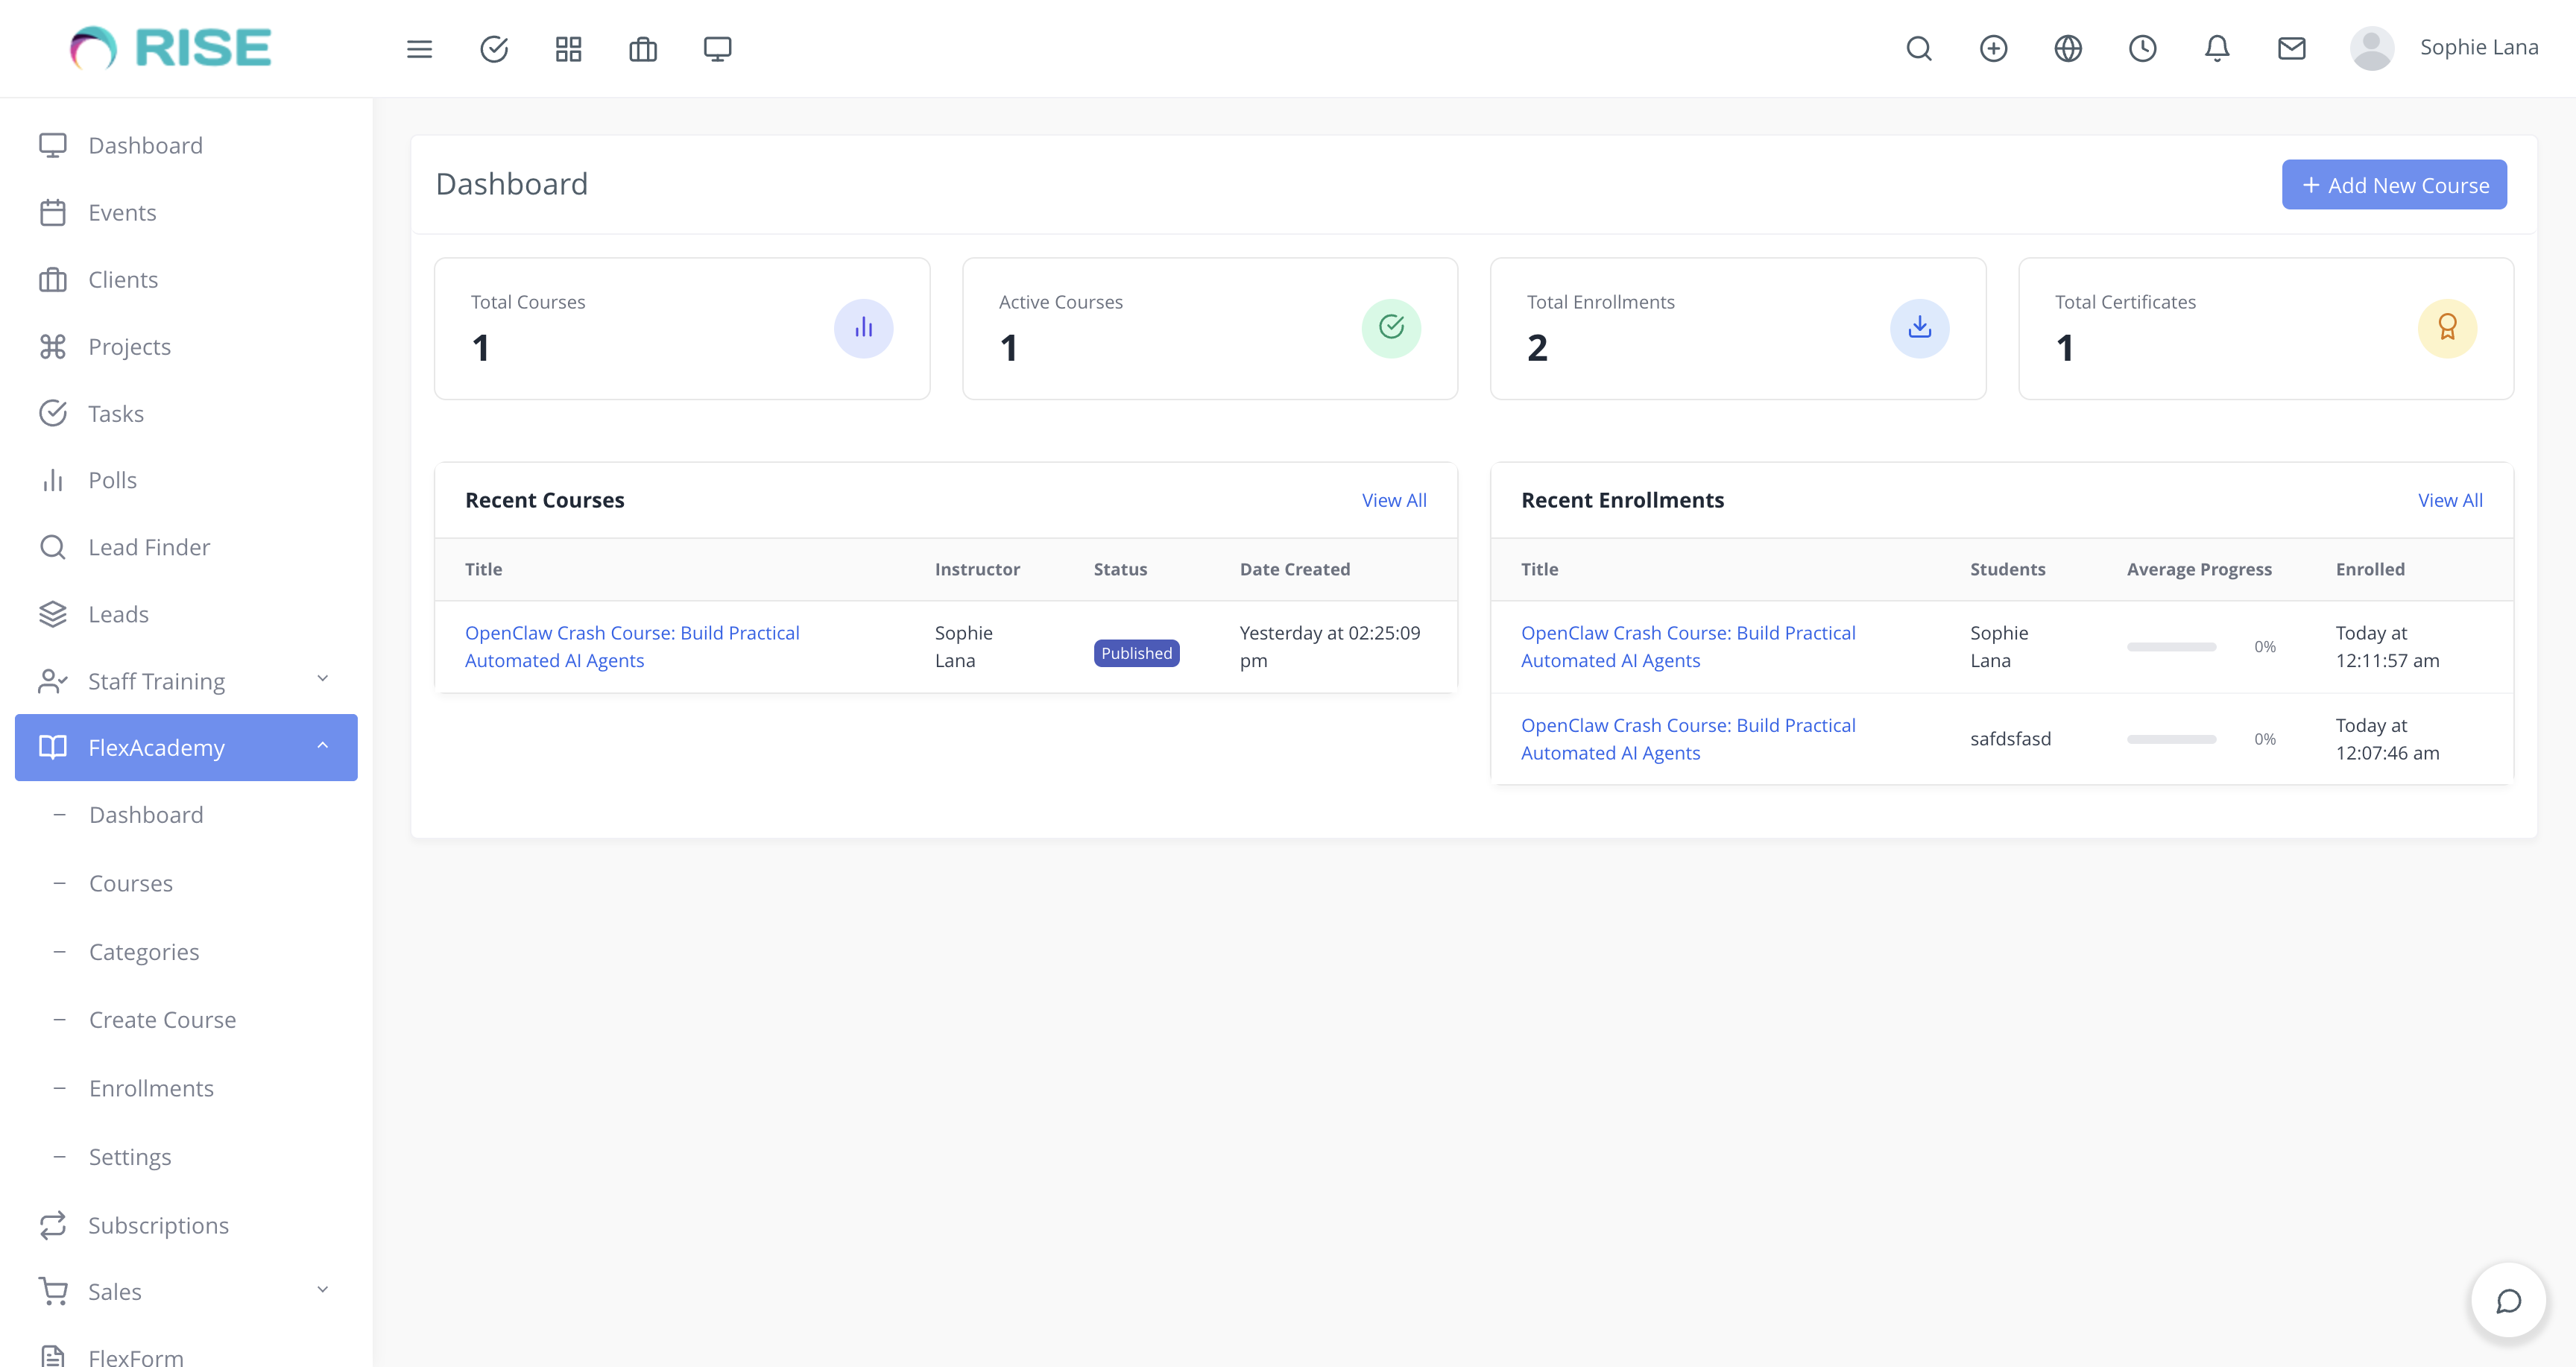The width and height of the screenshot is (2576, 1367).
Task: Open the notifications bell icon
Action: pyautogui.click(x=2217, y=48)
